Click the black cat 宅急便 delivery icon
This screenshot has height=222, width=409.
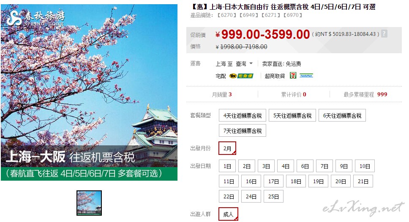click(x=241, y=76)
